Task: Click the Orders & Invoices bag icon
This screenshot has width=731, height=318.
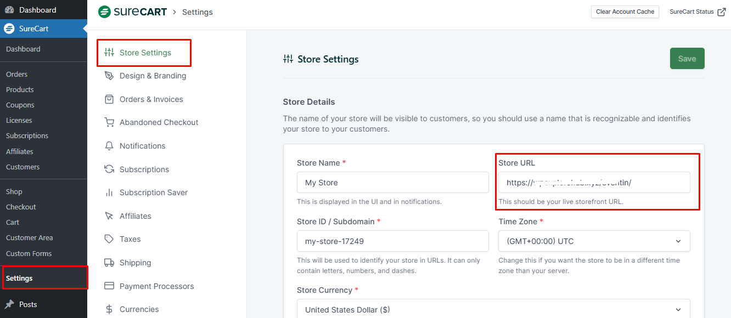Action: tap(109, 99)
